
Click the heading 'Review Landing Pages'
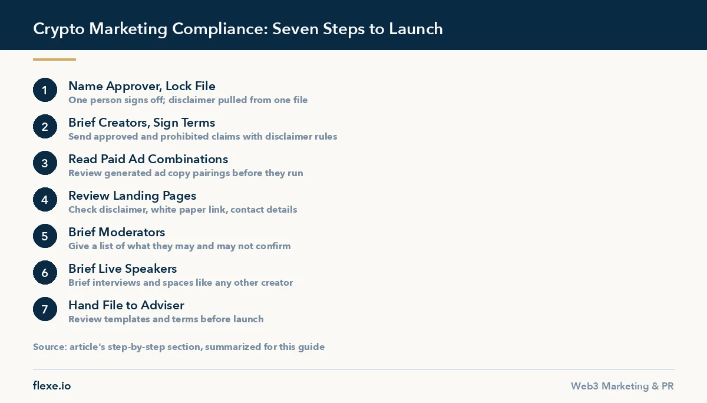point(133,196)
